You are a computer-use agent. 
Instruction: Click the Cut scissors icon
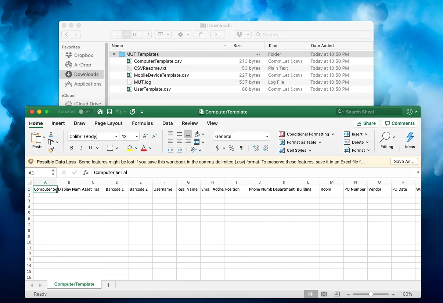[x=51, y=134]
